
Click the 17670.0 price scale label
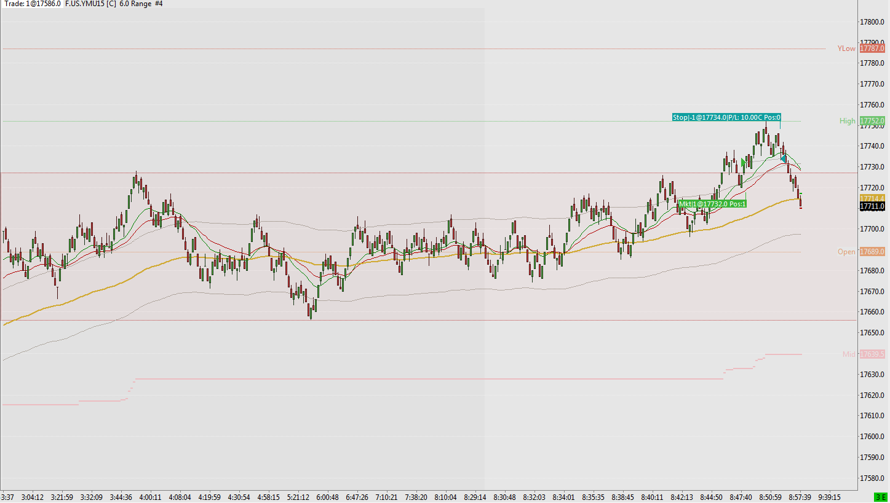[873, 292]
